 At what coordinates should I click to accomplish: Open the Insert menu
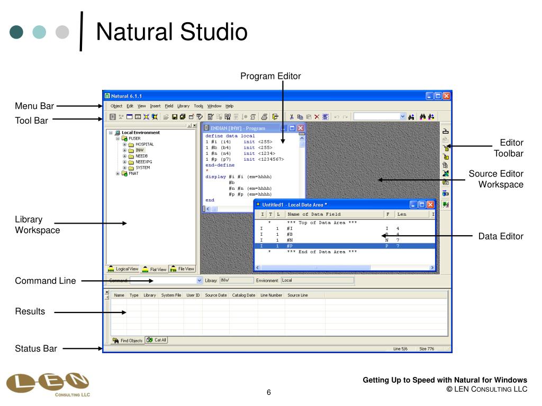[x=155, y=106]
